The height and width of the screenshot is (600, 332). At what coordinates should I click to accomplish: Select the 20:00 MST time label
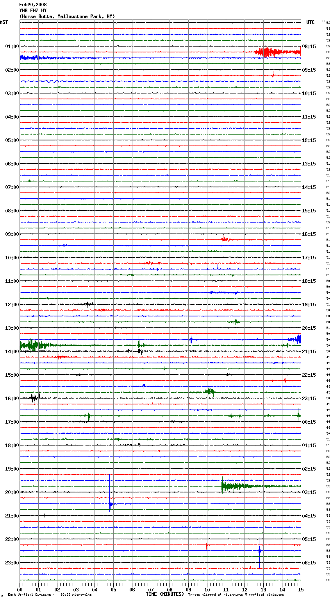coord(12,492)
